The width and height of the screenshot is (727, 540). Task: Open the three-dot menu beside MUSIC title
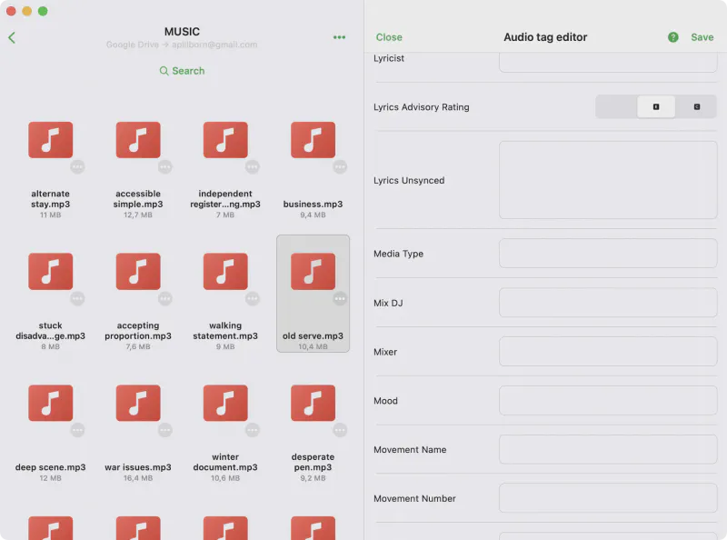(x=339, y=37)
